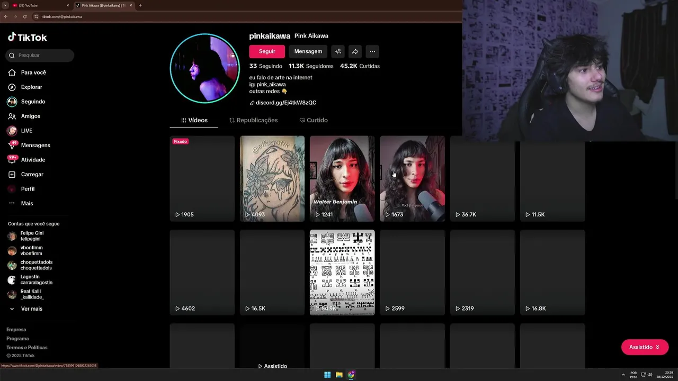Open the Empresa footer link
Screen dimensions: 678x381
[x=16, y=330]
